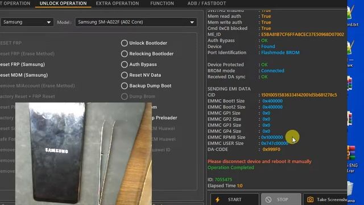Click the Take Screenshot button
364x205 pixels.
325,199
